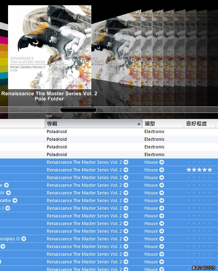
Task: Set rating dots in "isciples O" row
Action: pos(199,239)
